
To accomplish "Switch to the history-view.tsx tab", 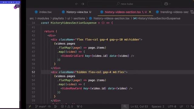I will (76, 12).
